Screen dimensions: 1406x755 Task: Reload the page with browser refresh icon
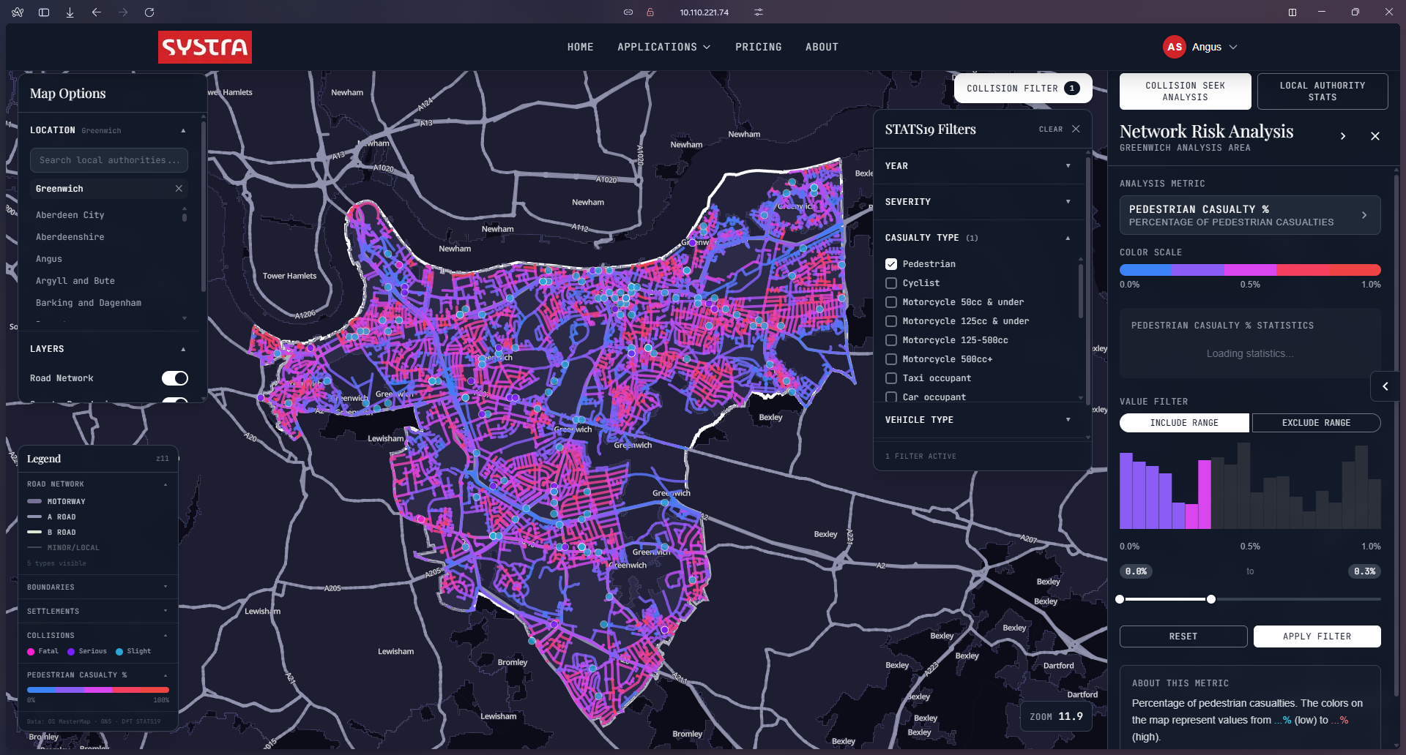149,12
